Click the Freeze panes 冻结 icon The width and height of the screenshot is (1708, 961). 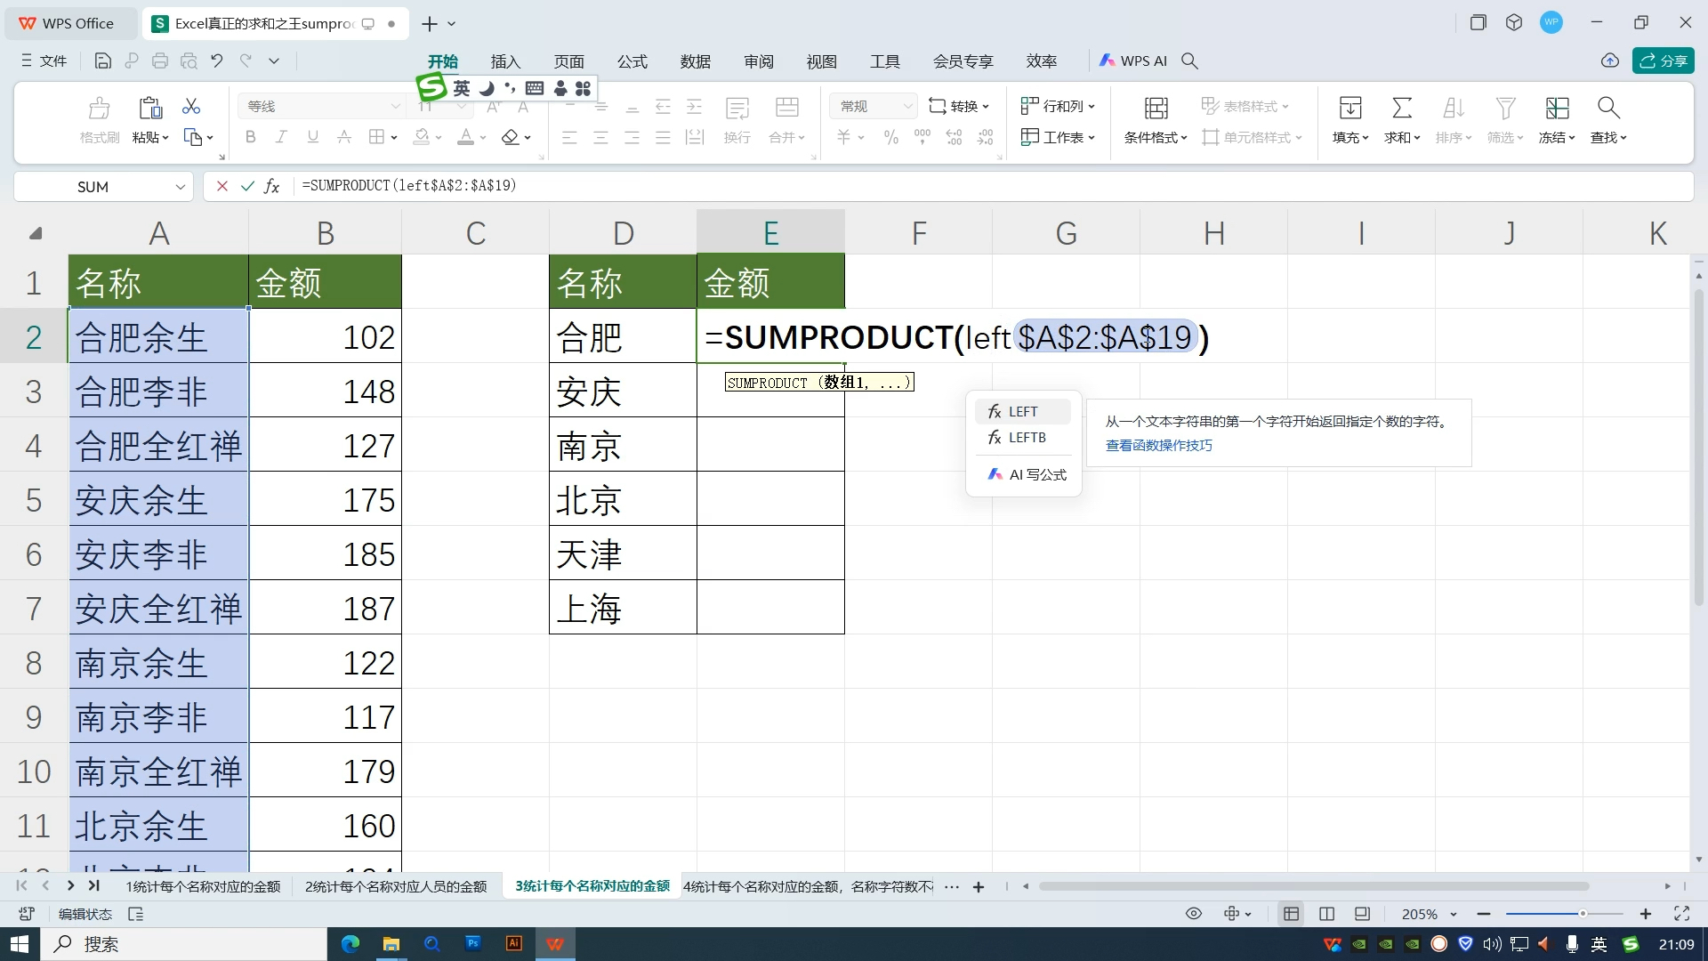(1557, 109)
